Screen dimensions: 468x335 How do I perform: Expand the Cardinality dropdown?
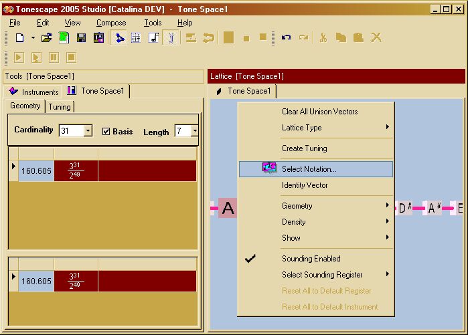tap(88, 130)
